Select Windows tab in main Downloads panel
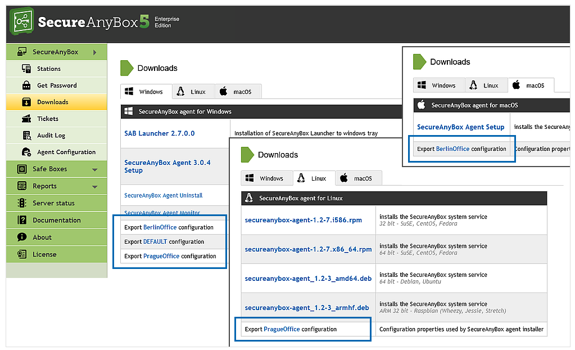Screen dimensions: 575x350 click(x=146, y=92)
